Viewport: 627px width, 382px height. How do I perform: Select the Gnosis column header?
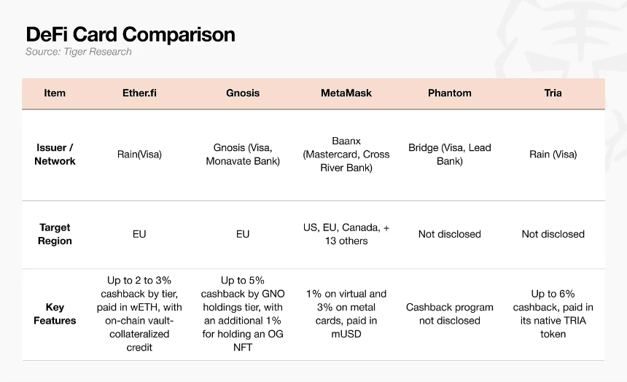tap(243, 93)
